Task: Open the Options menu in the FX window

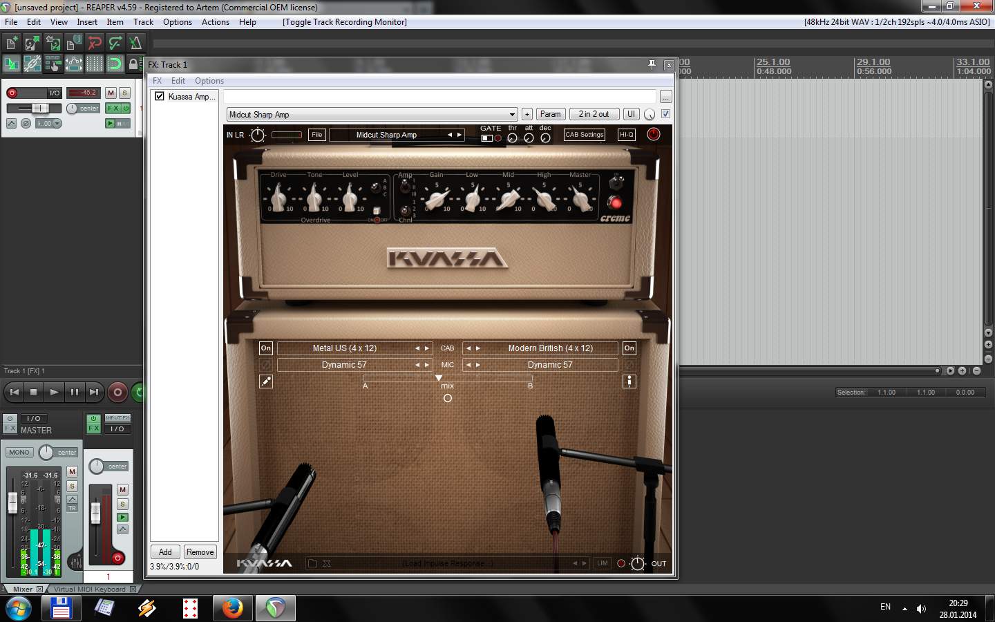Action: [209, 81]
